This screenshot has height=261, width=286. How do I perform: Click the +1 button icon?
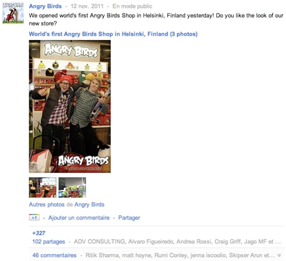(x=34, y=218)
